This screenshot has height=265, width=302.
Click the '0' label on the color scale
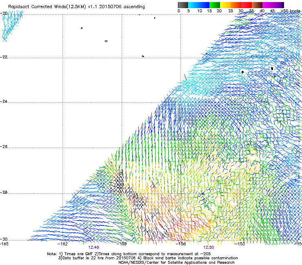pyautogui.click(x=179, y=11)
